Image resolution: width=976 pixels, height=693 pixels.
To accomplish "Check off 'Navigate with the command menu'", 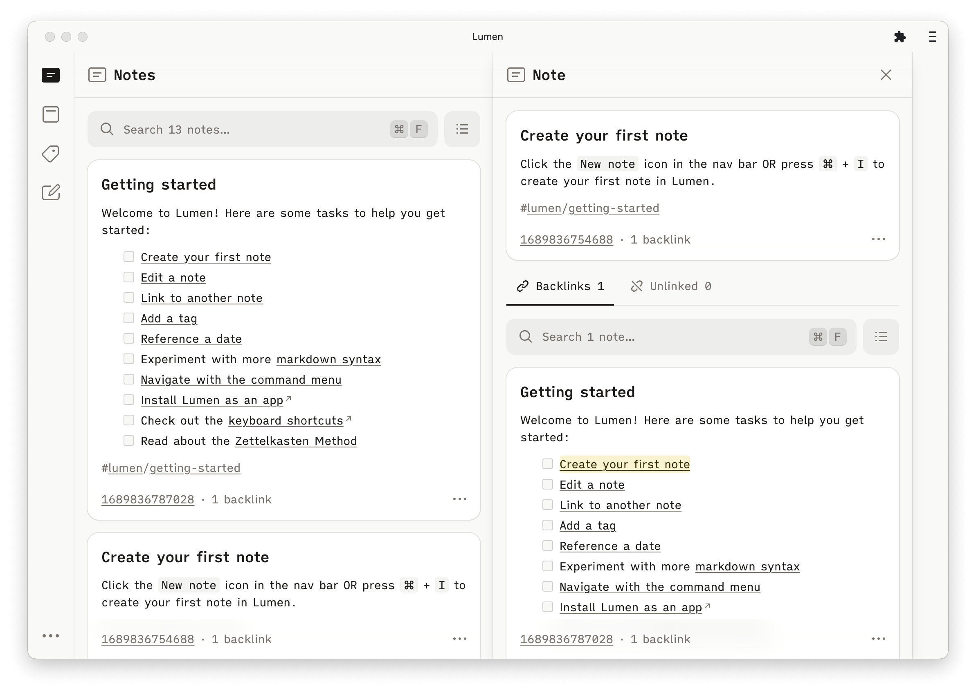I will pyautogui.click(x=129, y=379).
